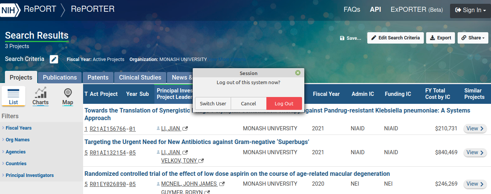Screen dimensions: 491x194
Task: Open the edit Search Criteria pencil icon
Action: [54, 59]
